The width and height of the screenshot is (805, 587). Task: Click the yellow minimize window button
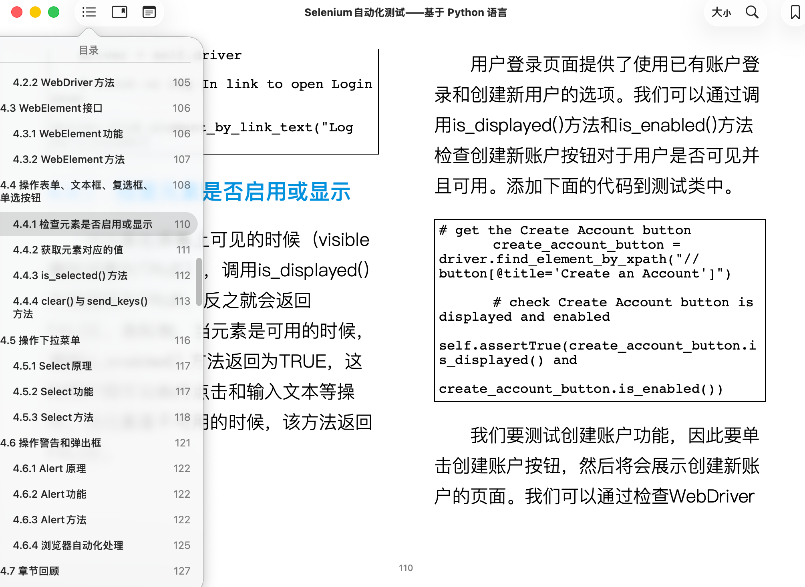(x=35, y=12)
